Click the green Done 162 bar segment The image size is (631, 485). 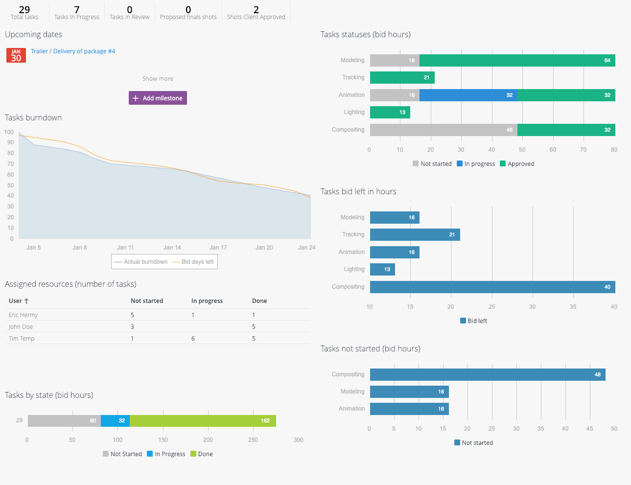[203, 421]
